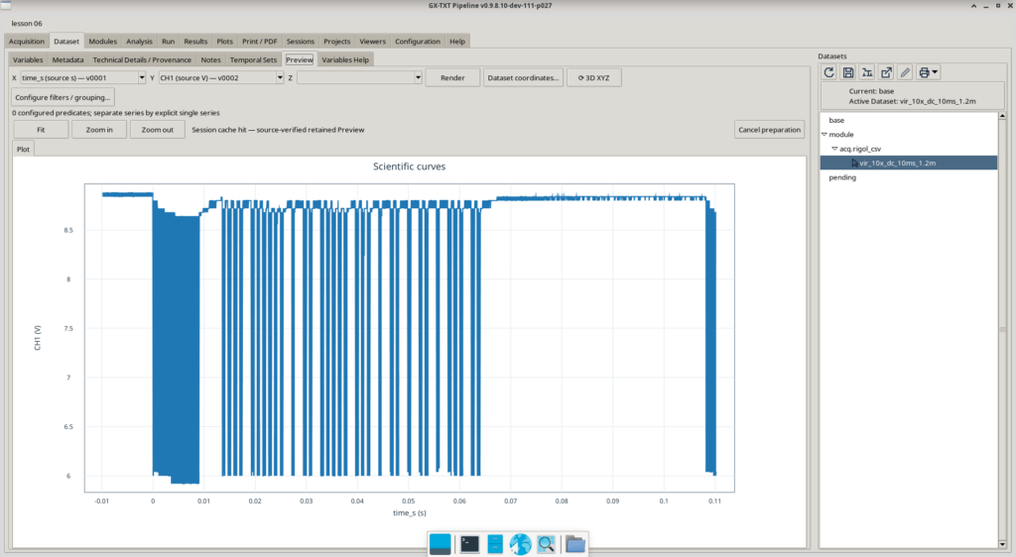Screen dimensions: 1016x557
Task: Click the export (open external) icon in Datasets
Action: [x=886, y=72]
